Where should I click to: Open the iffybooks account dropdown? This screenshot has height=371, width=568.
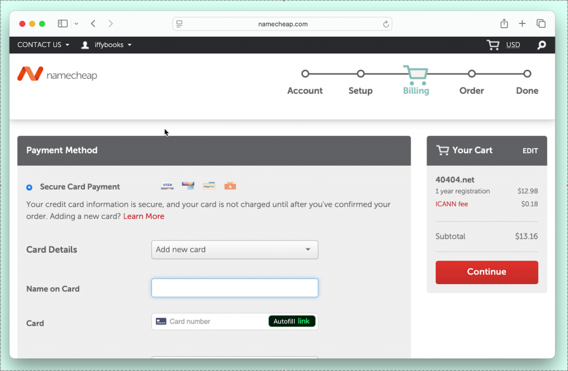point(106,45)
